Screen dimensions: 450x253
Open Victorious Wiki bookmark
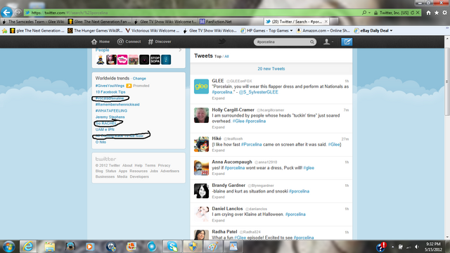coord(152,31)
